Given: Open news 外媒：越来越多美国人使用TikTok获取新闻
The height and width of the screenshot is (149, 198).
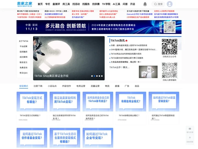Looking at the screenshot, I should tap(129, 45).
